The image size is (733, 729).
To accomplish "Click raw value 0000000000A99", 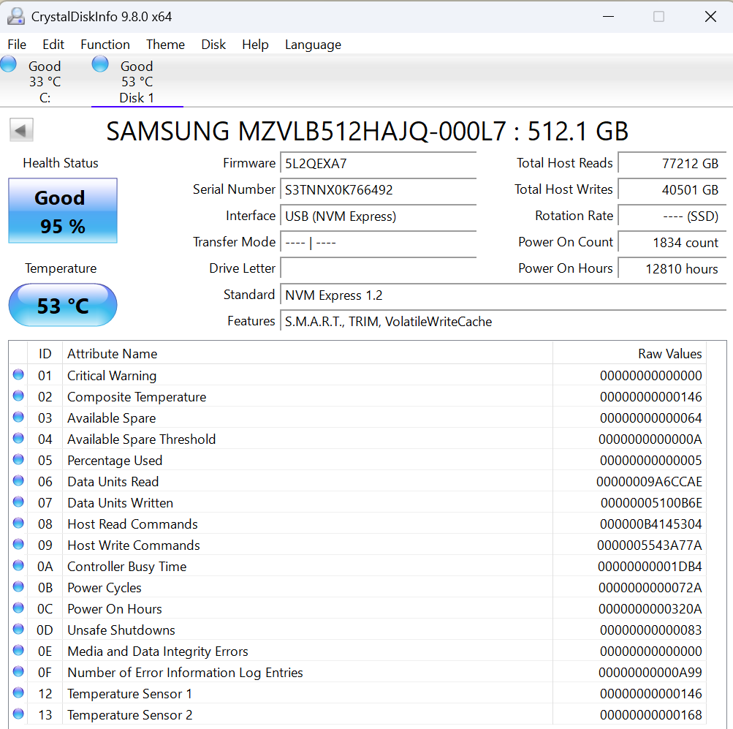I will click(x=650, y=673).
